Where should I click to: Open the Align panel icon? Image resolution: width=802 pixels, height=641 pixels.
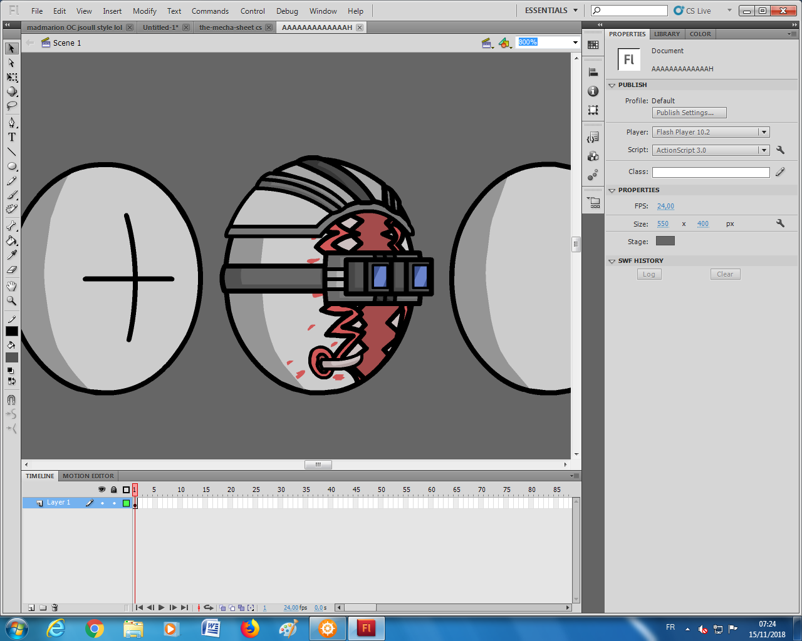(x=593, y=73)
